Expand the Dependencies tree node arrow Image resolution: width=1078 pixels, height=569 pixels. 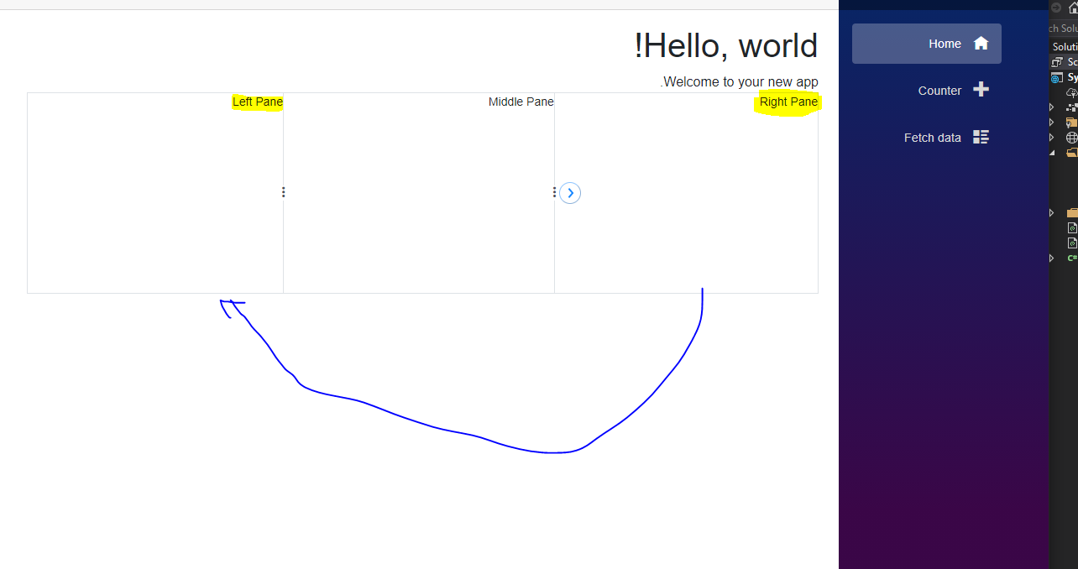click(1052, 107)
